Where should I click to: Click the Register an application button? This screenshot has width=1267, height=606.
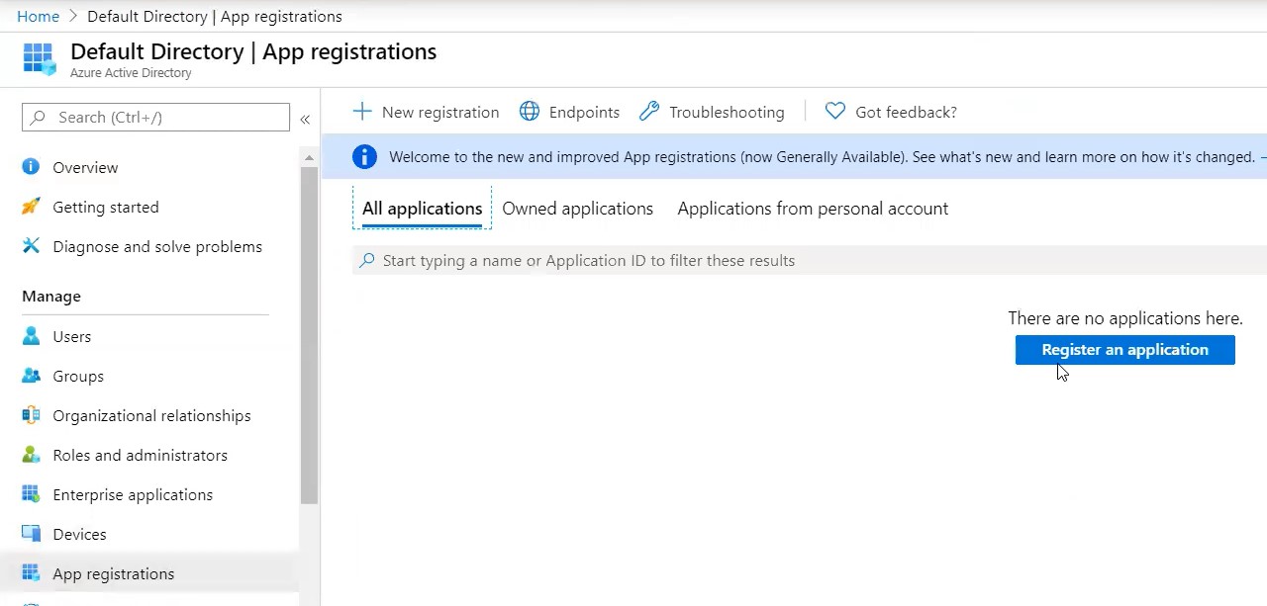point(1124,350)
